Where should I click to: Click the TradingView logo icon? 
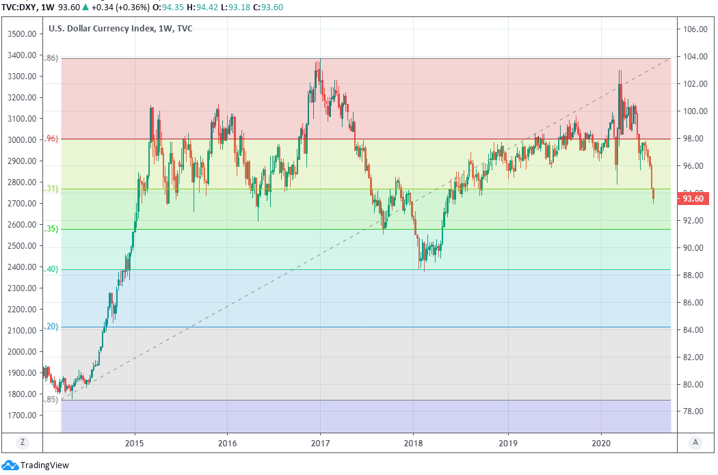point(10,465)
